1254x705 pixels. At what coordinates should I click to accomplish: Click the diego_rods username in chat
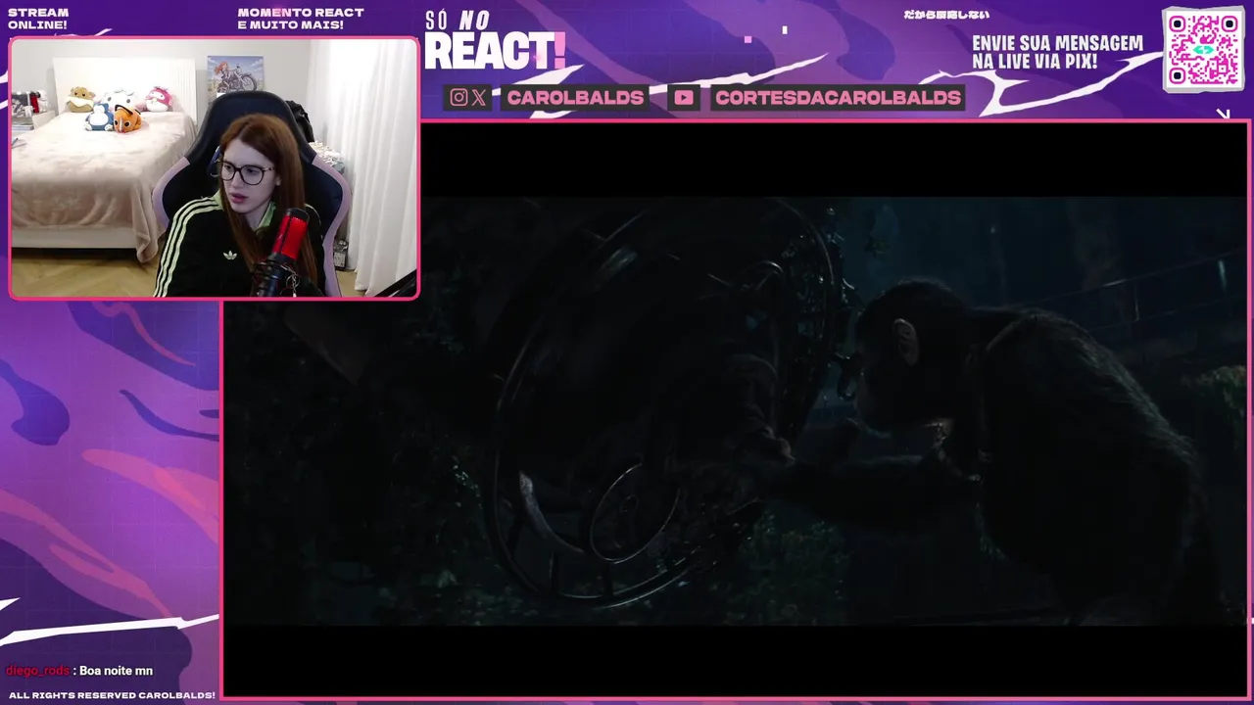pos(37,671)
